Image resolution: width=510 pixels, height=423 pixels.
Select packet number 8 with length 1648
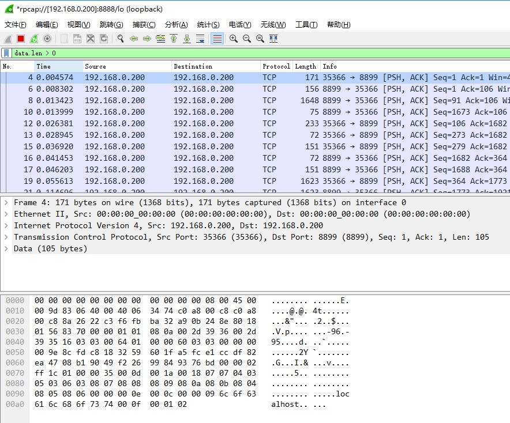(173, 100)
